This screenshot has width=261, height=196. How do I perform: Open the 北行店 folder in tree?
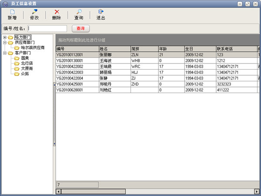coord(26,63)
